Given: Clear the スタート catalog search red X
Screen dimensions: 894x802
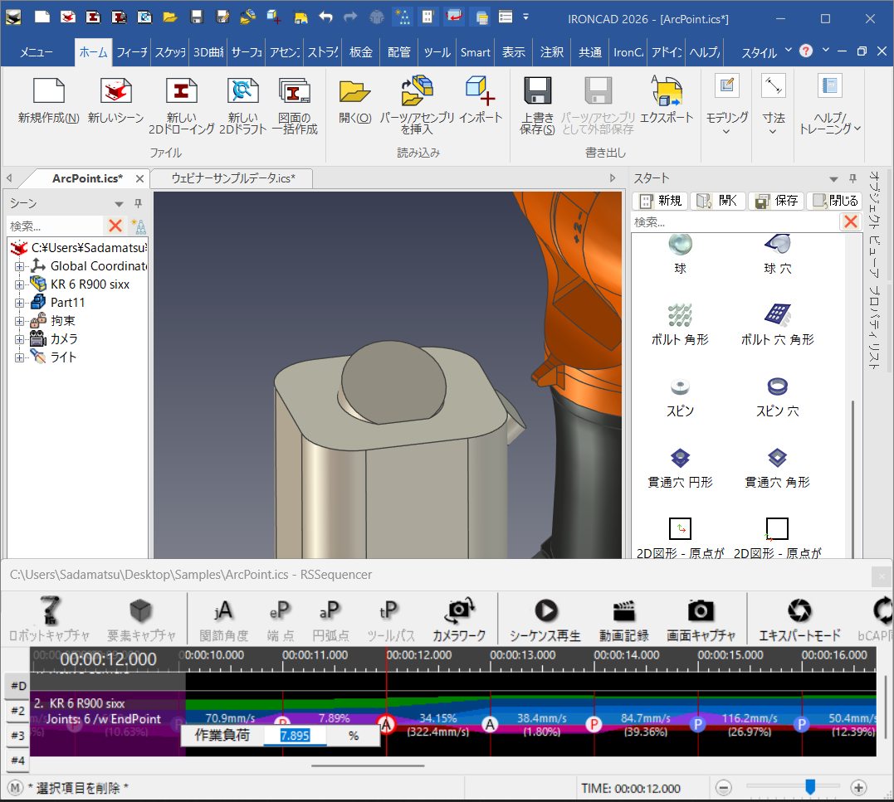Looking at the screenshot, I should click(x=851, y=221).
